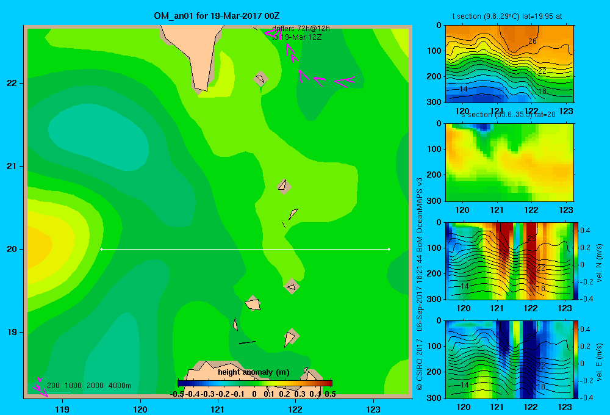Click the title 'OM_an01 for 19-Mar-2017 00Z'
This screenshot has width=610, height=415.
pyautogui.click(x=217, y=16)
